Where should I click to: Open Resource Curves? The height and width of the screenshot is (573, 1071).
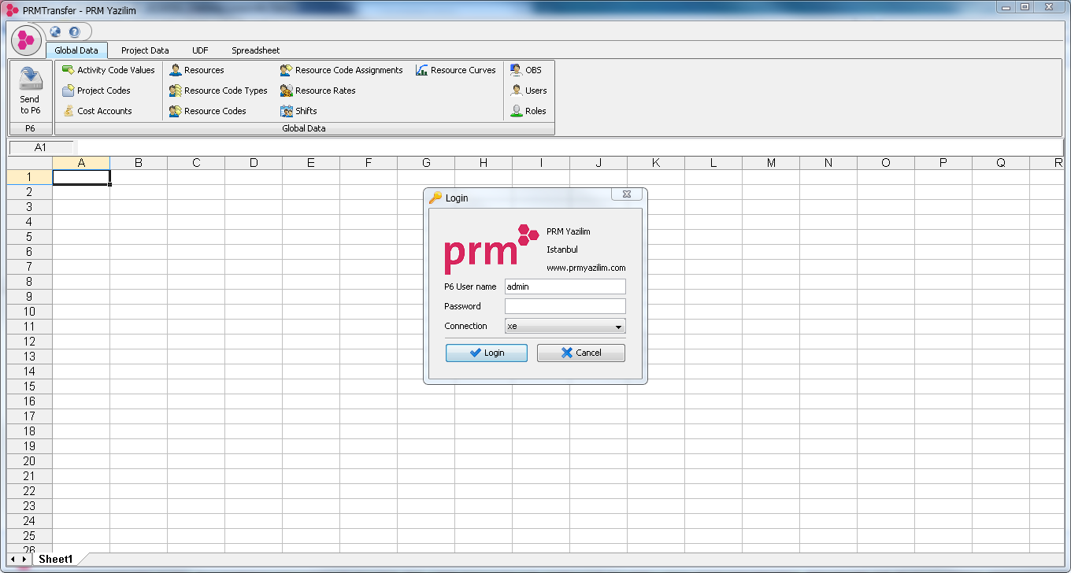point(456,70)
